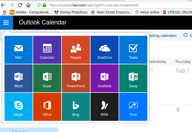Click the Outlook Calendar header title
This screenshot has width=192, height=132.
tap(43, 22)
